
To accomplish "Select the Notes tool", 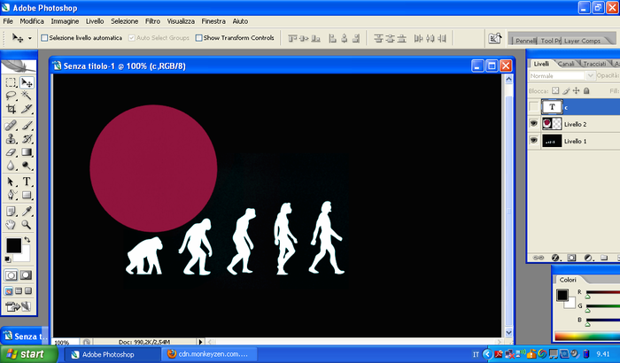I will [x=11, y=212].
